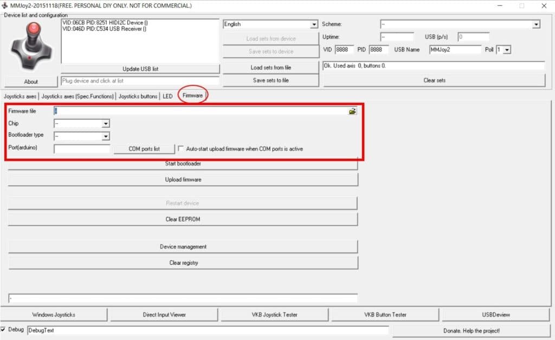555x340 pixels.
Task: Open the Joysticks buttons tab
Action: [138, 96]
